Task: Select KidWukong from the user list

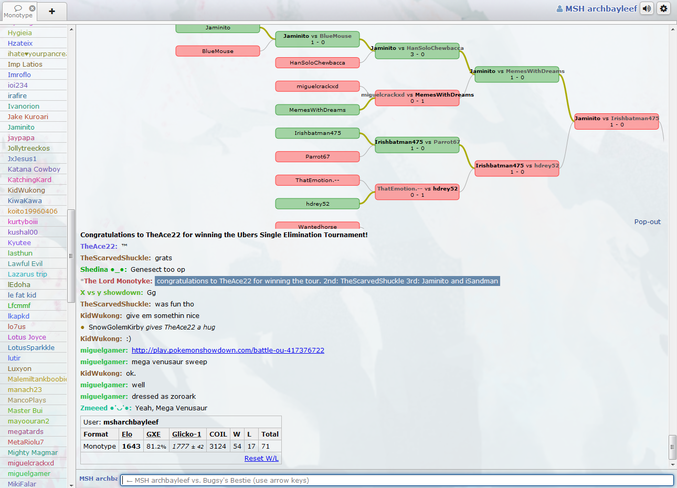Action: (x=26, y=190)
